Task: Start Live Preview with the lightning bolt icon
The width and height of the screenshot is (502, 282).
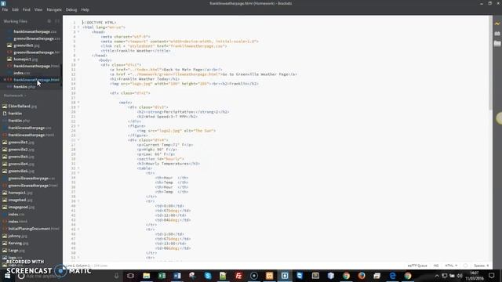Action: pos(497,23)
